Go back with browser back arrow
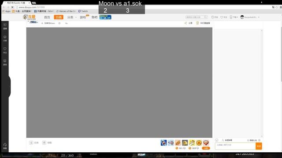This screenshot has width=282, height=158. coord(4,7)
